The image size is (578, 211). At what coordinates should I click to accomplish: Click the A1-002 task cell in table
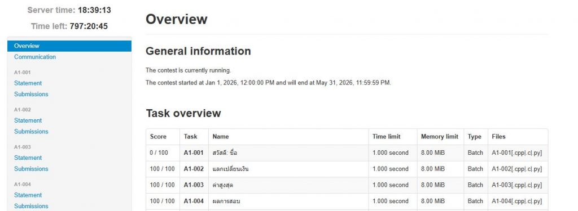[194, 169]
